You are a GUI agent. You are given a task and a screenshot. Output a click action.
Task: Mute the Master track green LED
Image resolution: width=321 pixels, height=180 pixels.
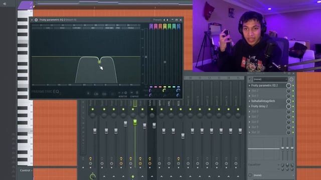93,109
